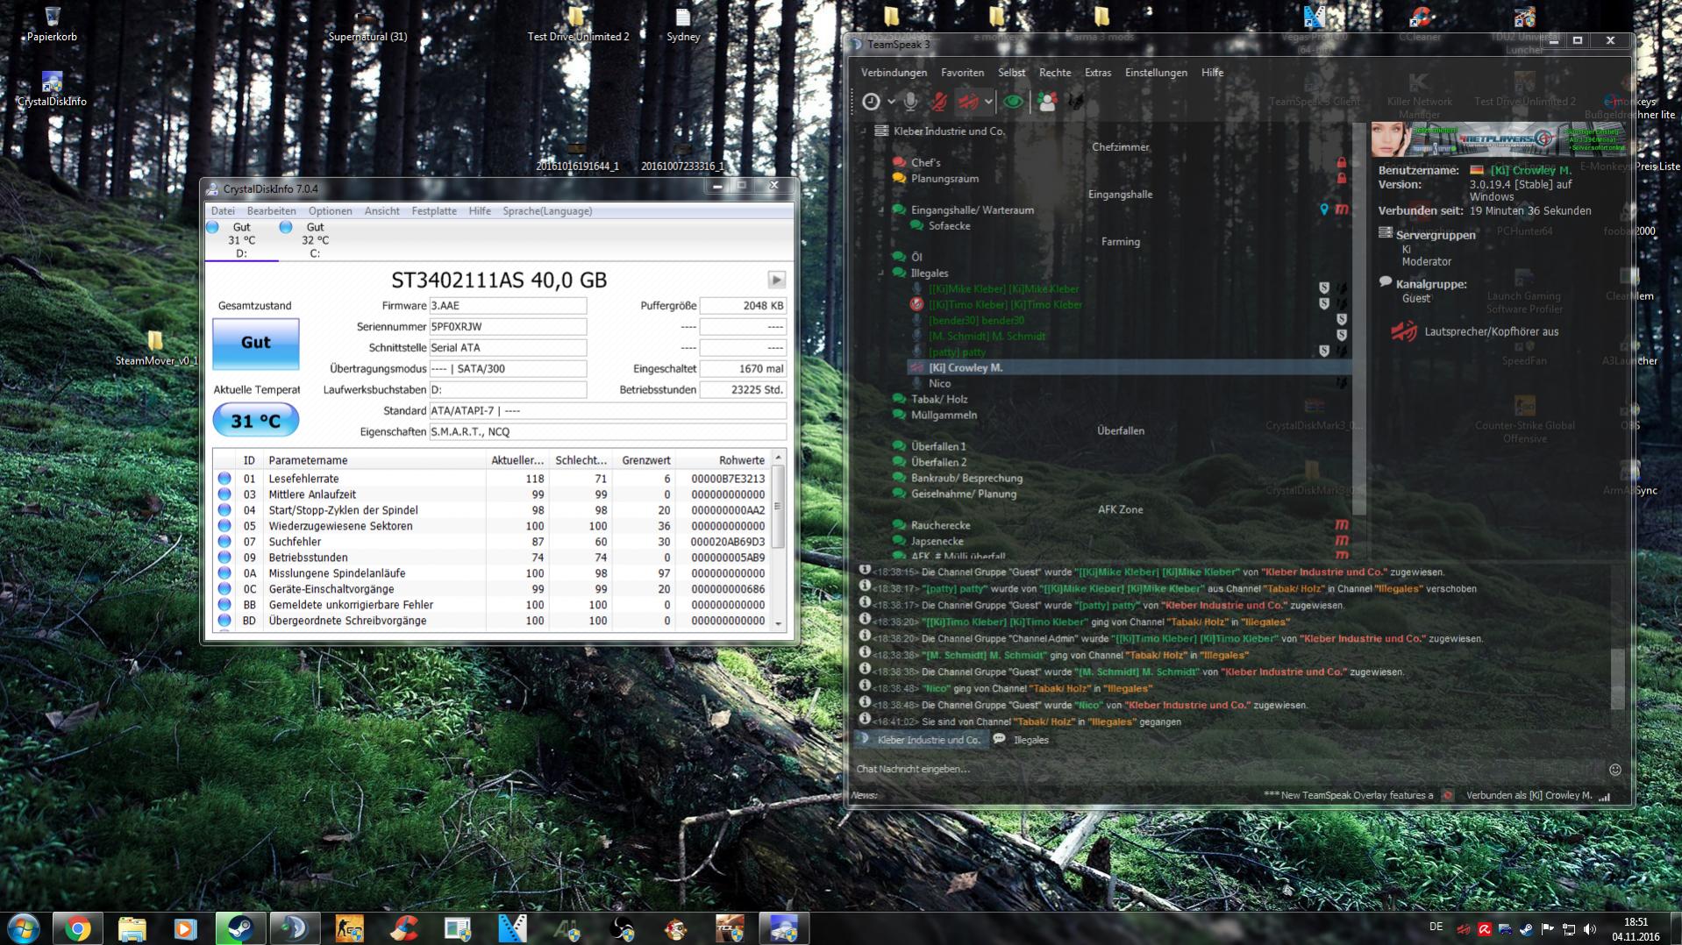Switch to Kleber Industrie und Co. chat tab
Image resolution: width=1682 pixels, height=945 pixels.
pyautogui.click(x=921, y=740)
